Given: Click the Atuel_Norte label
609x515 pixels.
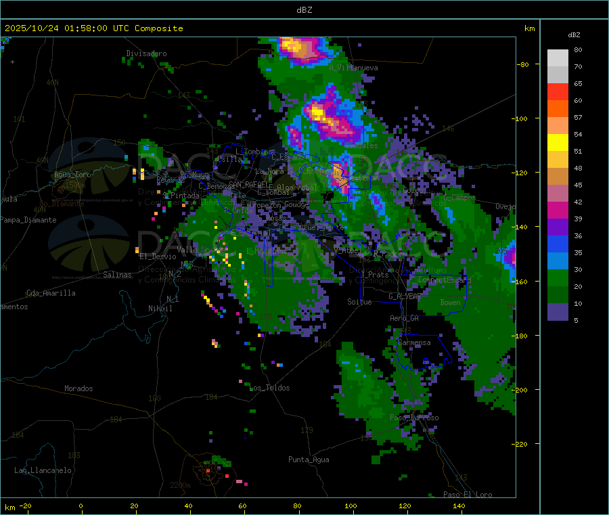Looking at the screenshot, I should pos(321,227).
